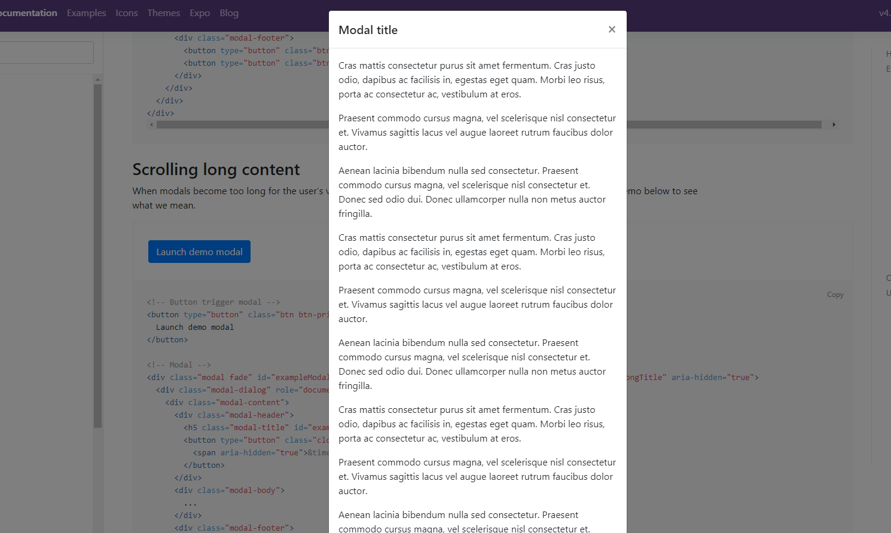Close the modal with the × icon
The height and width of the screenshot is (533, 891).
[612, 29]
